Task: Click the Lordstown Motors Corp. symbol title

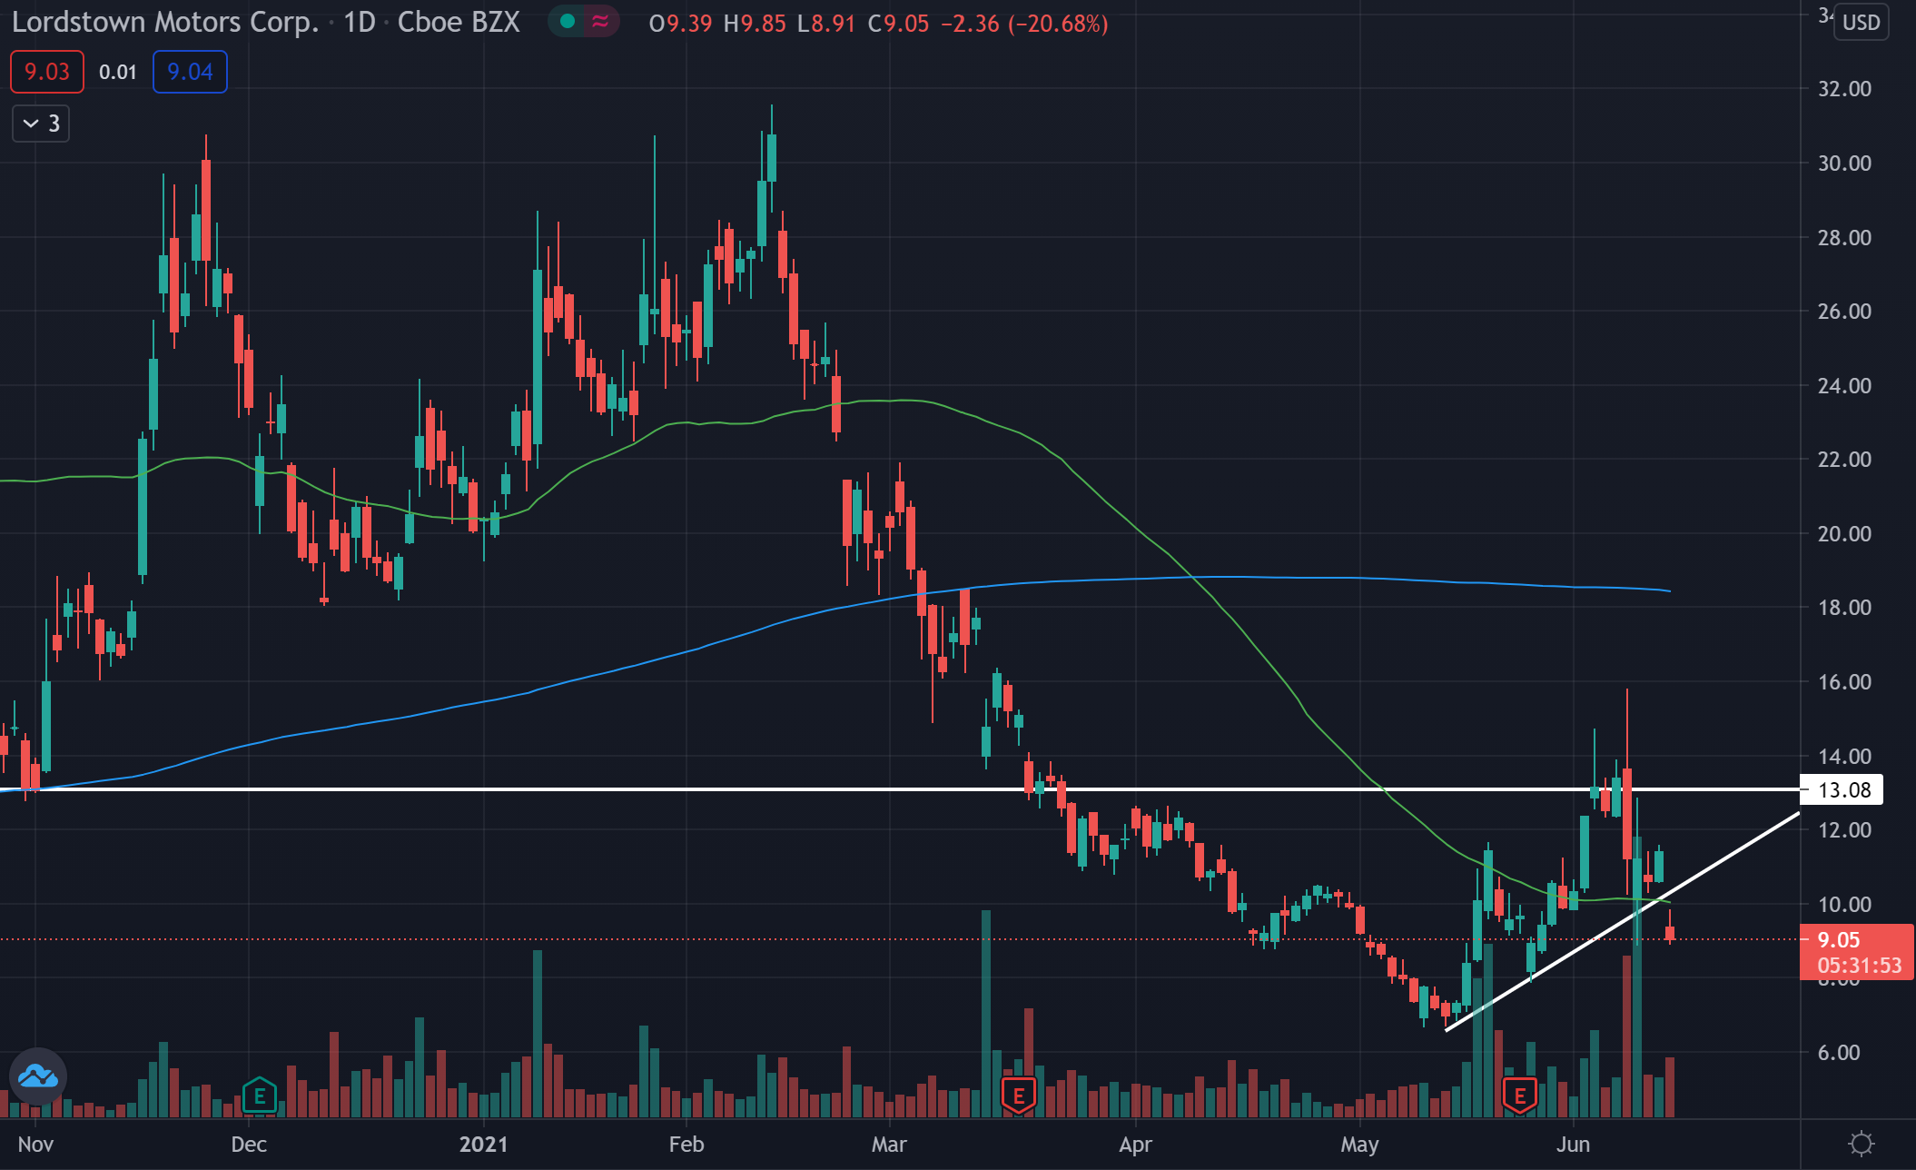Action: [x=165, y=22]
